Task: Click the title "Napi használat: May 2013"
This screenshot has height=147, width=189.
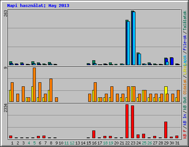Action: pos(38,6)
